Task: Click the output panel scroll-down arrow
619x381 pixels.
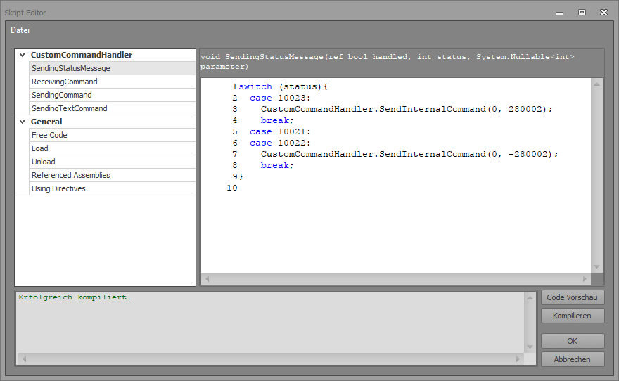Action: [x=530, y=347]
